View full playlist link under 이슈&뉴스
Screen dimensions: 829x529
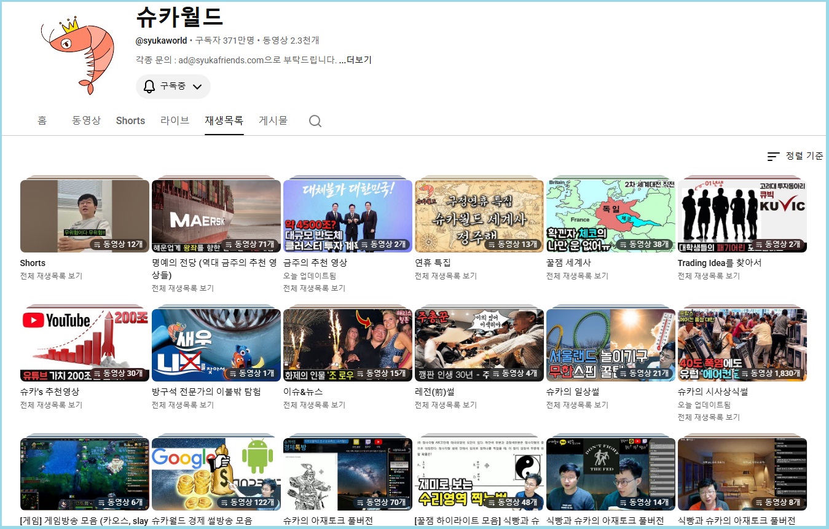point(314,406)
